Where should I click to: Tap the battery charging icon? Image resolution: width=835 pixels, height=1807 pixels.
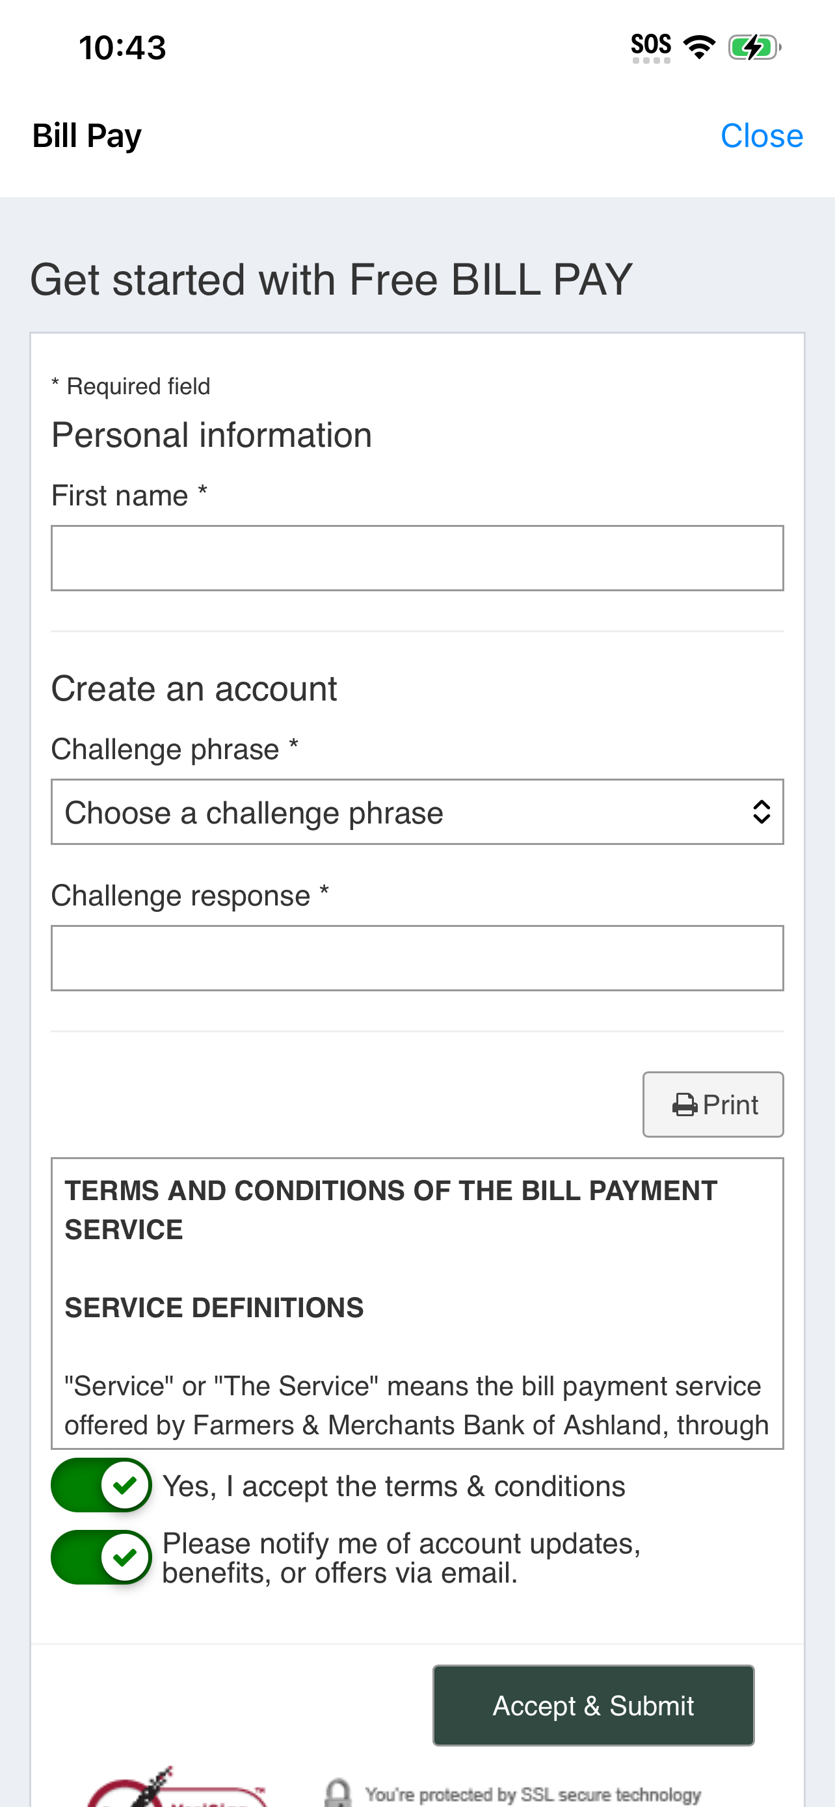coord(754,47)
